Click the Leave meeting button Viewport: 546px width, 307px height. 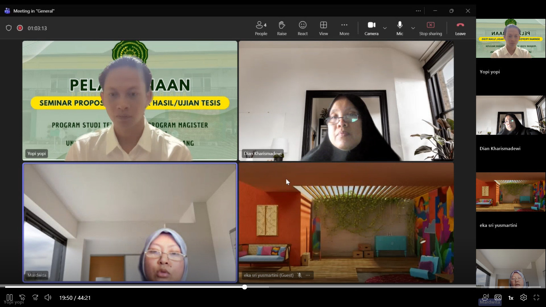coord(460,28)
